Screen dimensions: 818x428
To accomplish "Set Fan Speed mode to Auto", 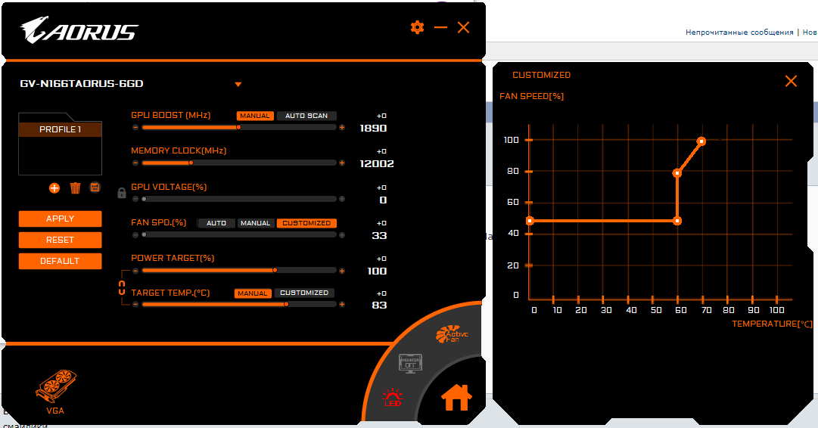I will 216,223.
